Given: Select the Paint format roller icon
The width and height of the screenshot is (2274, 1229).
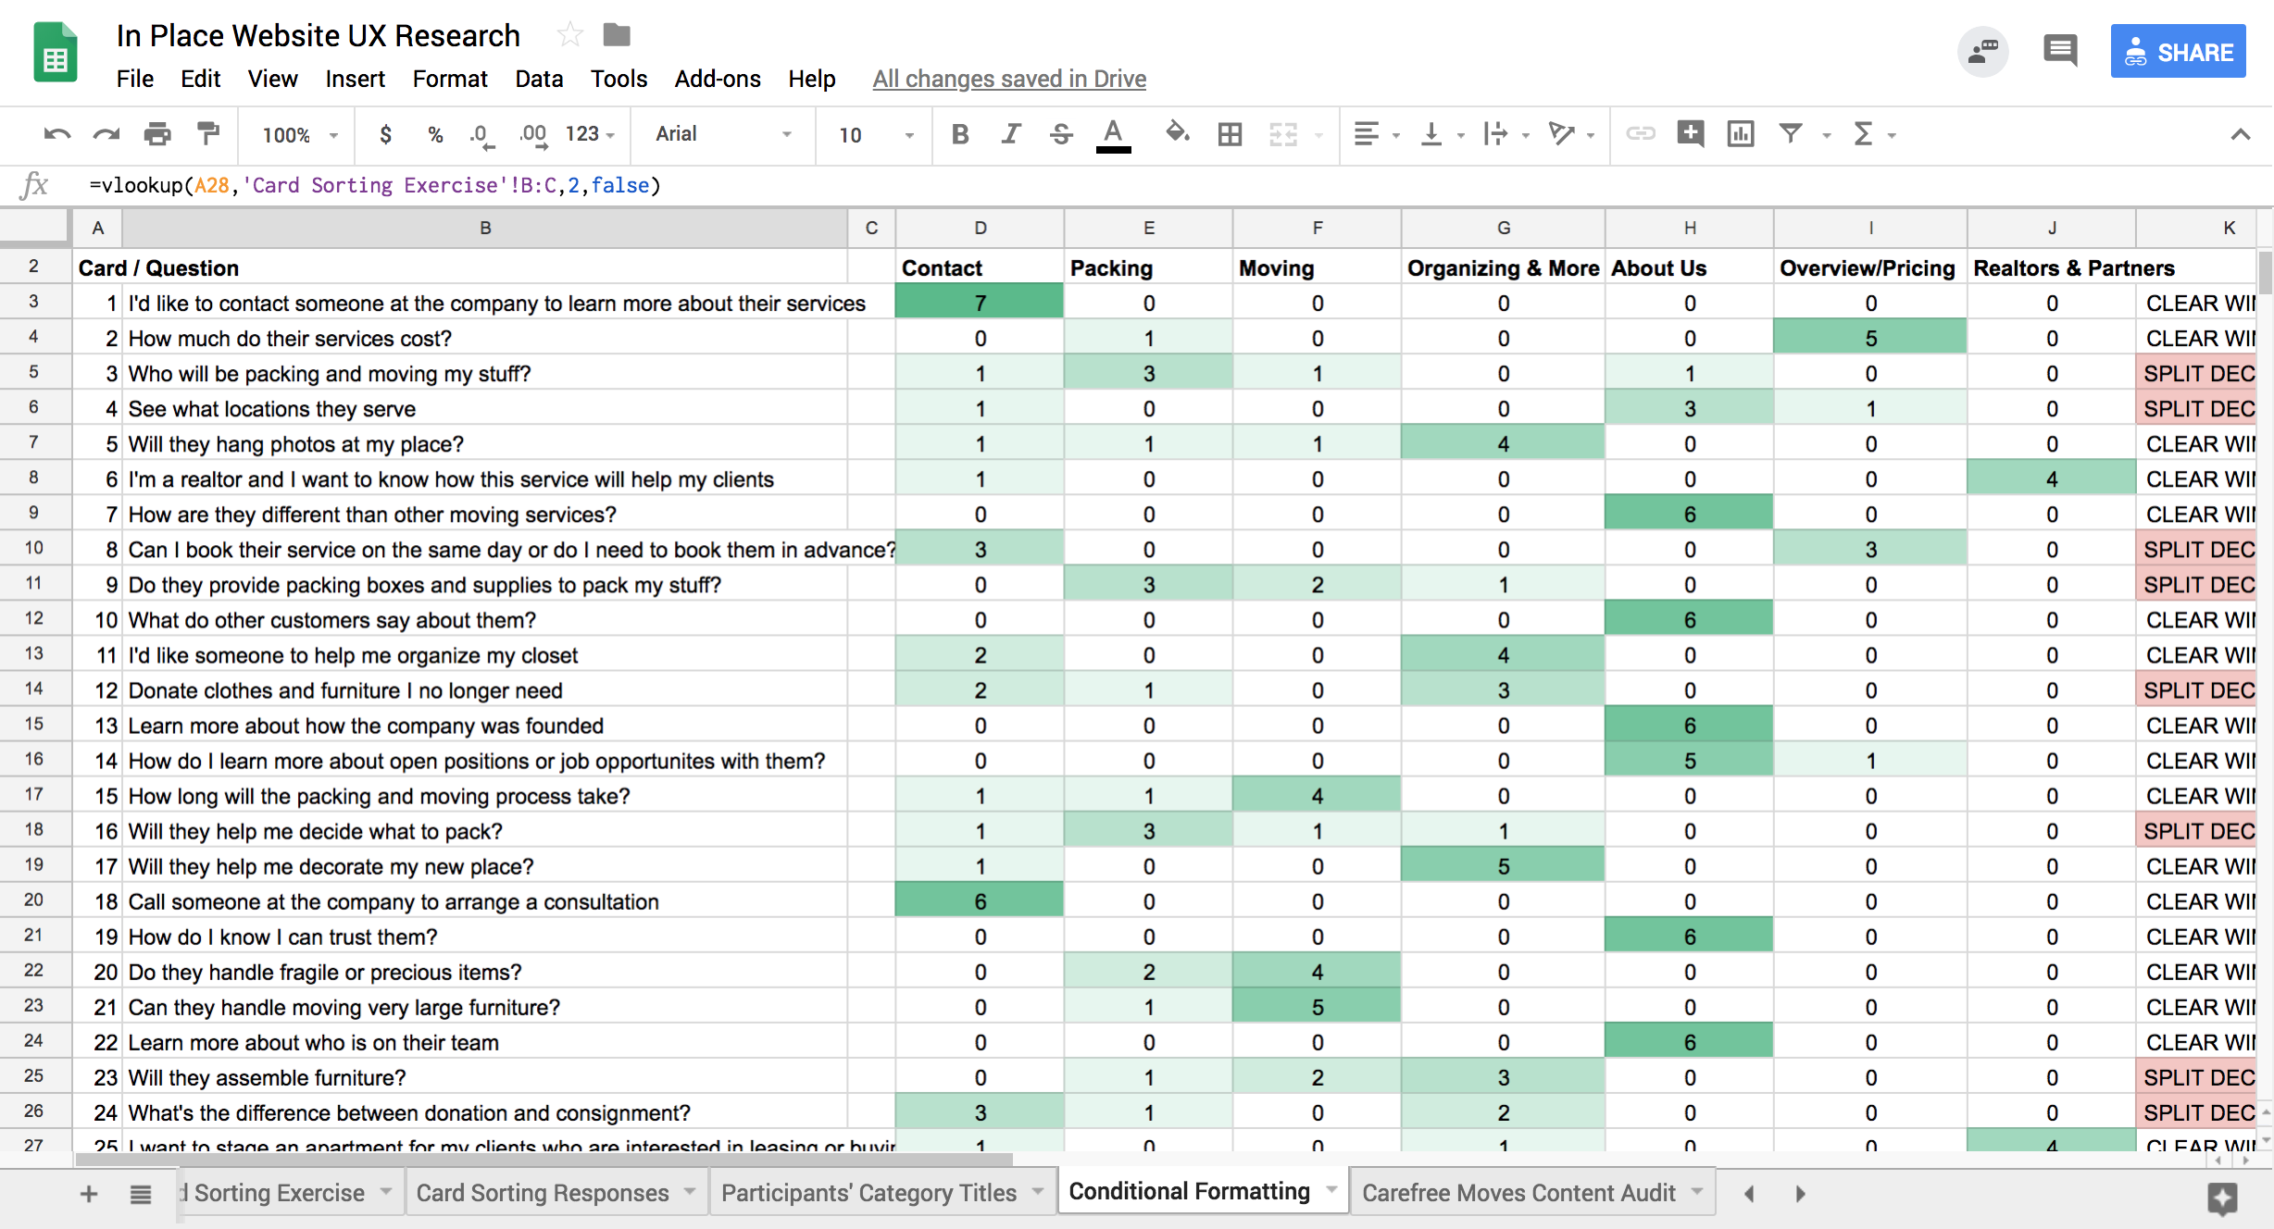Looking at the screenshot, I should (x=208, y=134).
